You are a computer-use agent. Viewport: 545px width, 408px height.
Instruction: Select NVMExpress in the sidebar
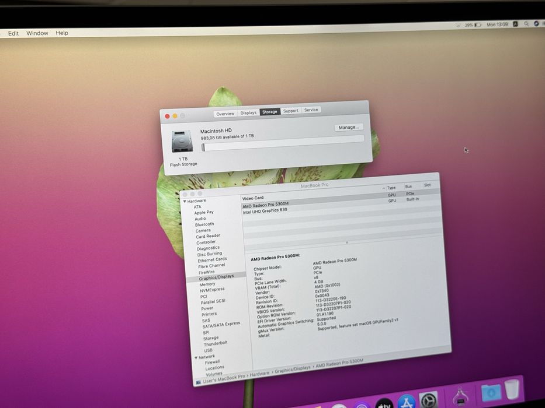(212, 290)
